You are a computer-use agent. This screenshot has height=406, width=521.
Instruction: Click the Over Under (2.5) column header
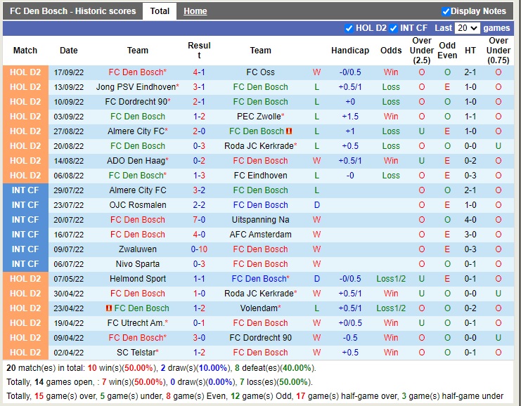coord(422,51)
